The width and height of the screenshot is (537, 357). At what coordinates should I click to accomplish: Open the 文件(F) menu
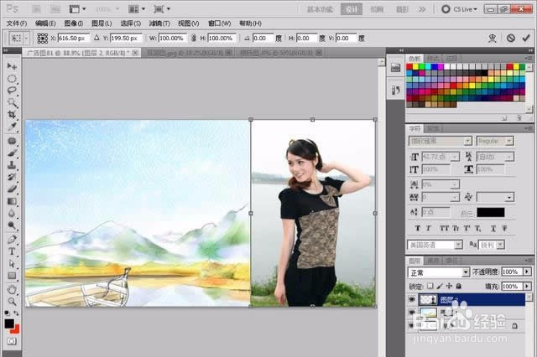coord(17,23)
